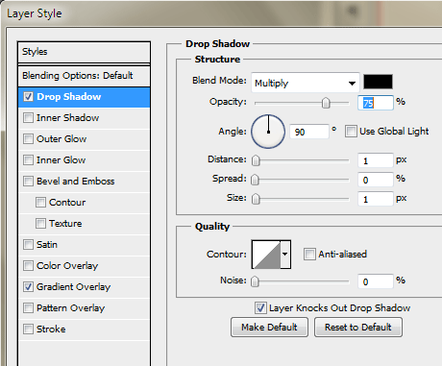
Task: Select the Outer Glow style label
Action: tap(61, 139)
